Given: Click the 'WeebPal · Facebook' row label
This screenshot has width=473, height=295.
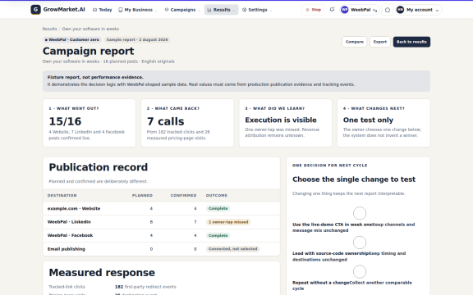Looking at the screenshot, I should tap(70, 235).
